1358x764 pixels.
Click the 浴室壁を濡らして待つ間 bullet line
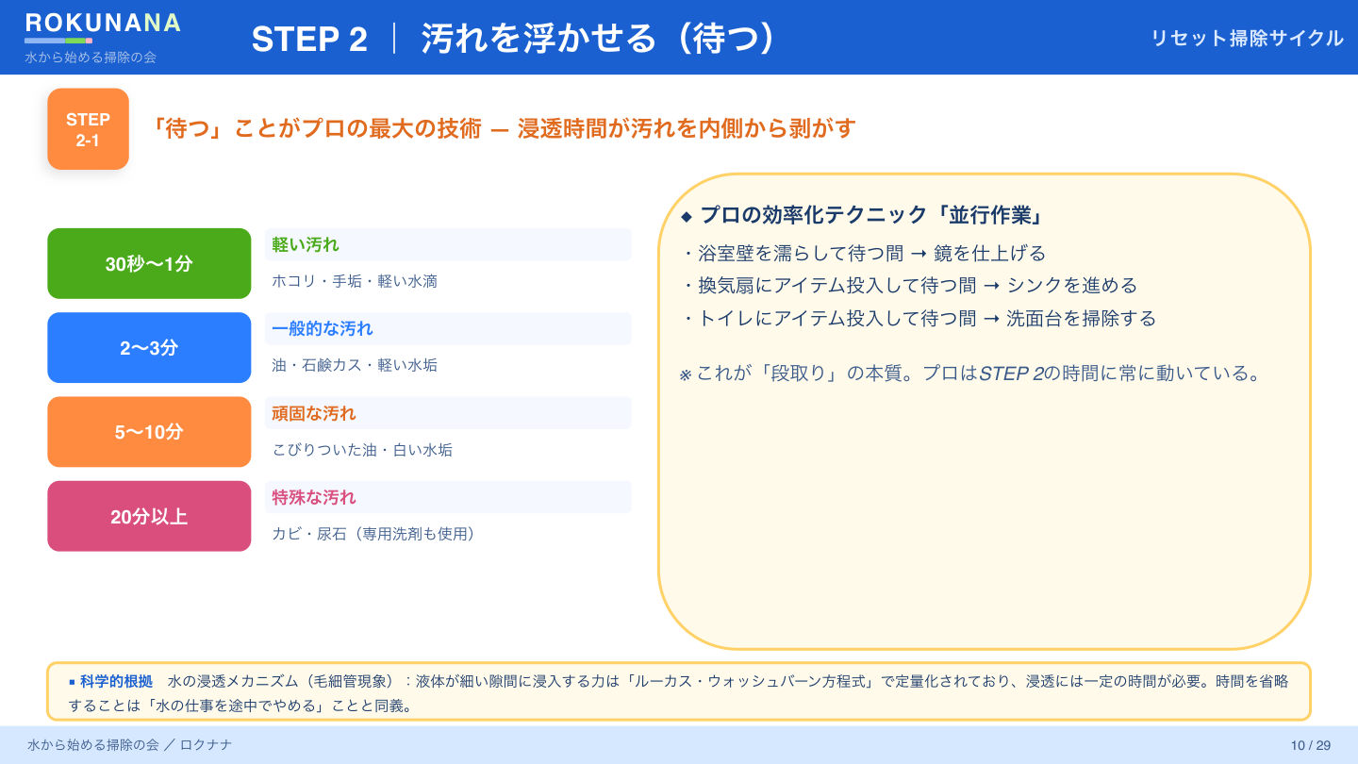pyautogui.click(x=863, y=253)
